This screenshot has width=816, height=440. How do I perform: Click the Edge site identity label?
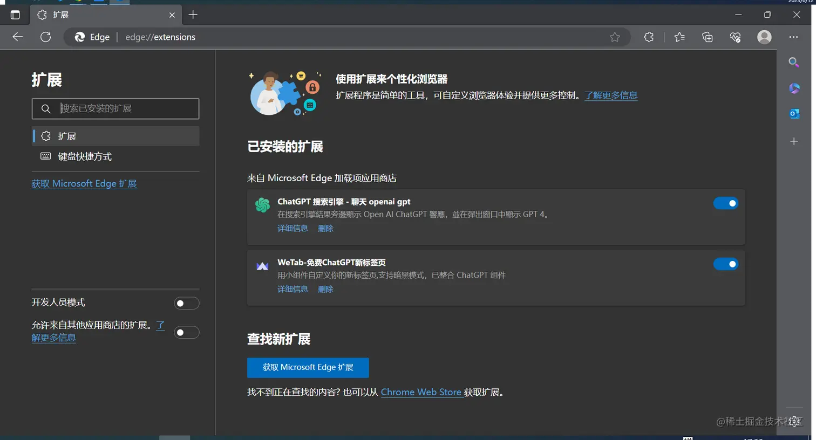pyautogui.click(x=92, y=37)
